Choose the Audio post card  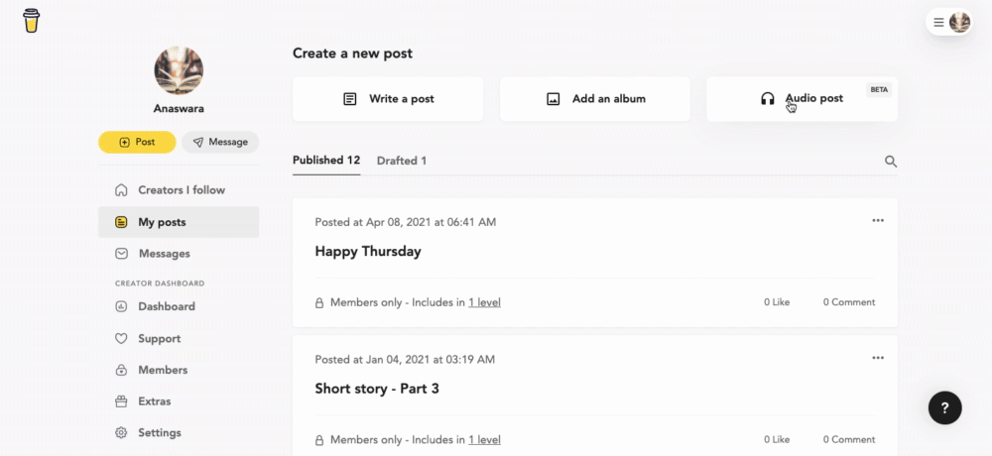pos(803,99)
